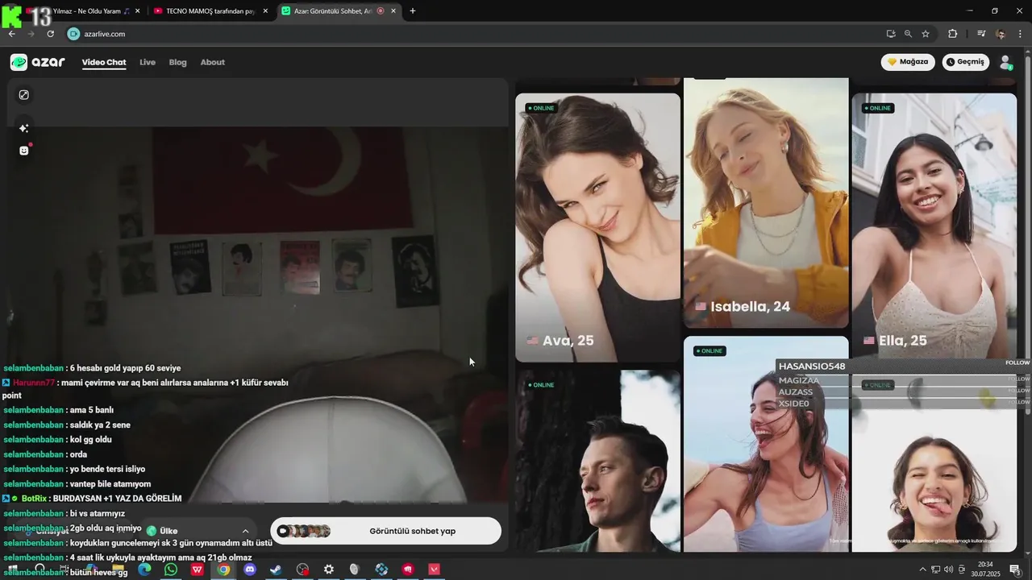Screen dimensions: 1032x580
Task: Click the azarlive.com address bar
Action: 476,34
